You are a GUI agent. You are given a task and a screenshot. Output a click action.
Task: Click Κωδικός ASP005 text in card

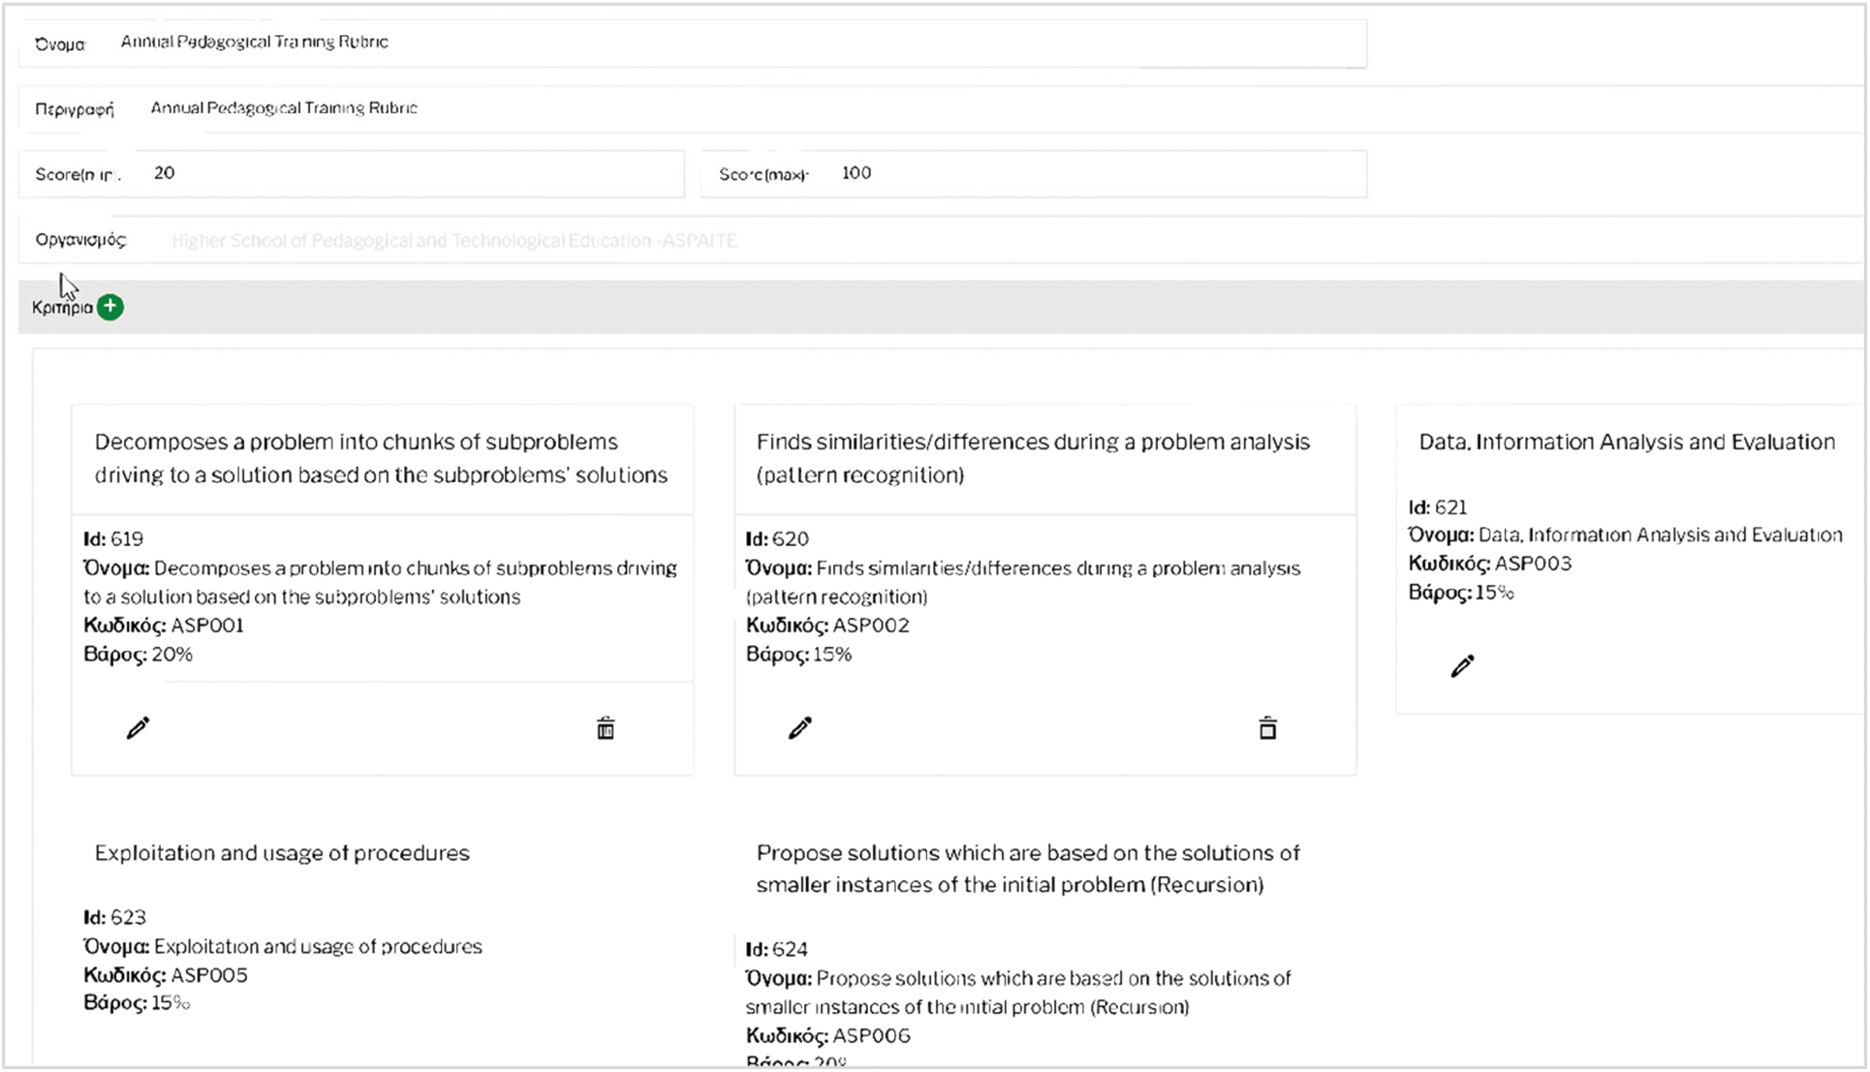pos(166,975)
